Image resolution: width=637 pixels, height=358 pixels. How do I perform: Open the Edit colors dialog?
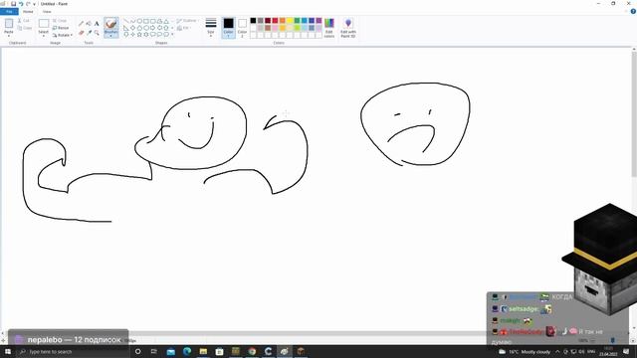(329, 28)
